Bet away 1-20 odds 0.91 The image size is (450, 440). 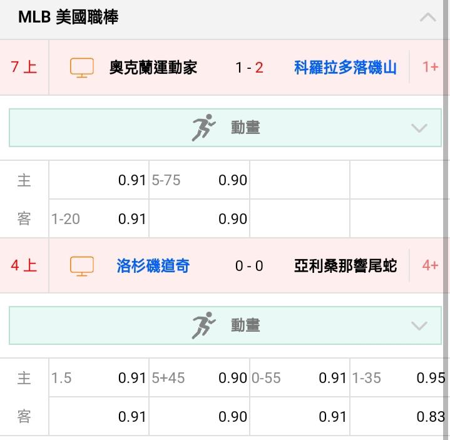[x=99, y=218]
